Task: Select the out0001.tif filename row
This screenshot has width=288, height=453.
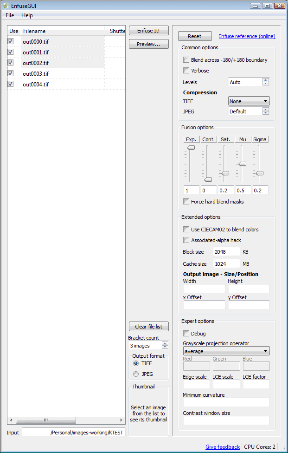Action: [x=63, y=53]
